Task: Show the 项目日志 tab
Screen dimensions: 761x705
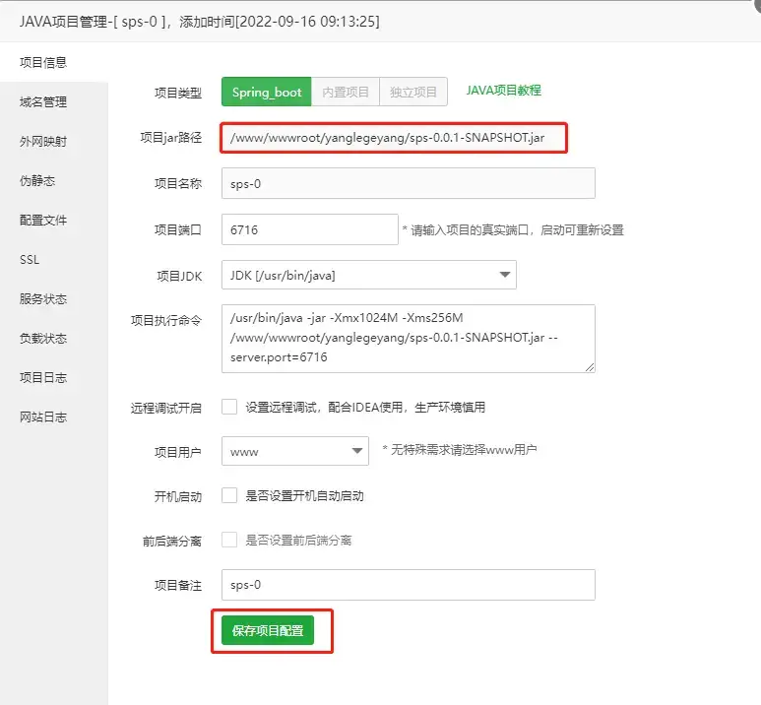Action: [43, 377]
